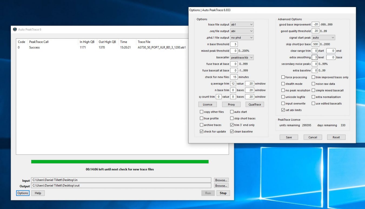
Task: Select the Success result row
Action: coord(34,48)
